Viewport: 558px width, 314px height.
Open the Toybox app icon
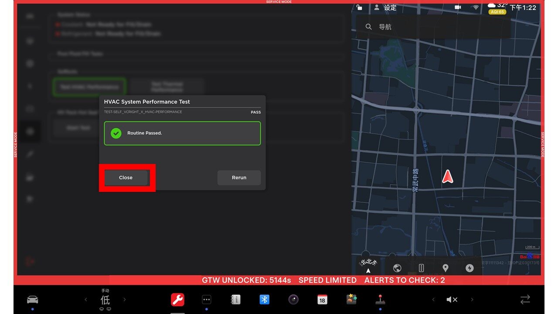click(351, 300)
